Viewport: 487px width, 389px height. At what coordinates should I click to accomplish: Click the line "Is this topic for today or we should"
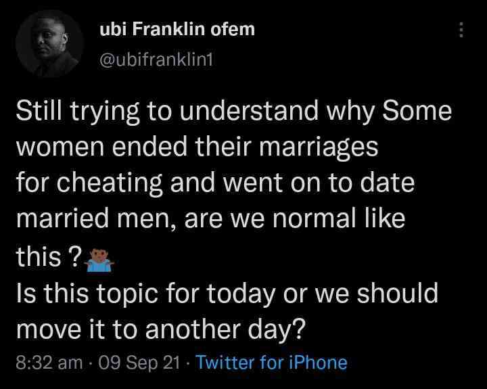click(x=227, y=294)
